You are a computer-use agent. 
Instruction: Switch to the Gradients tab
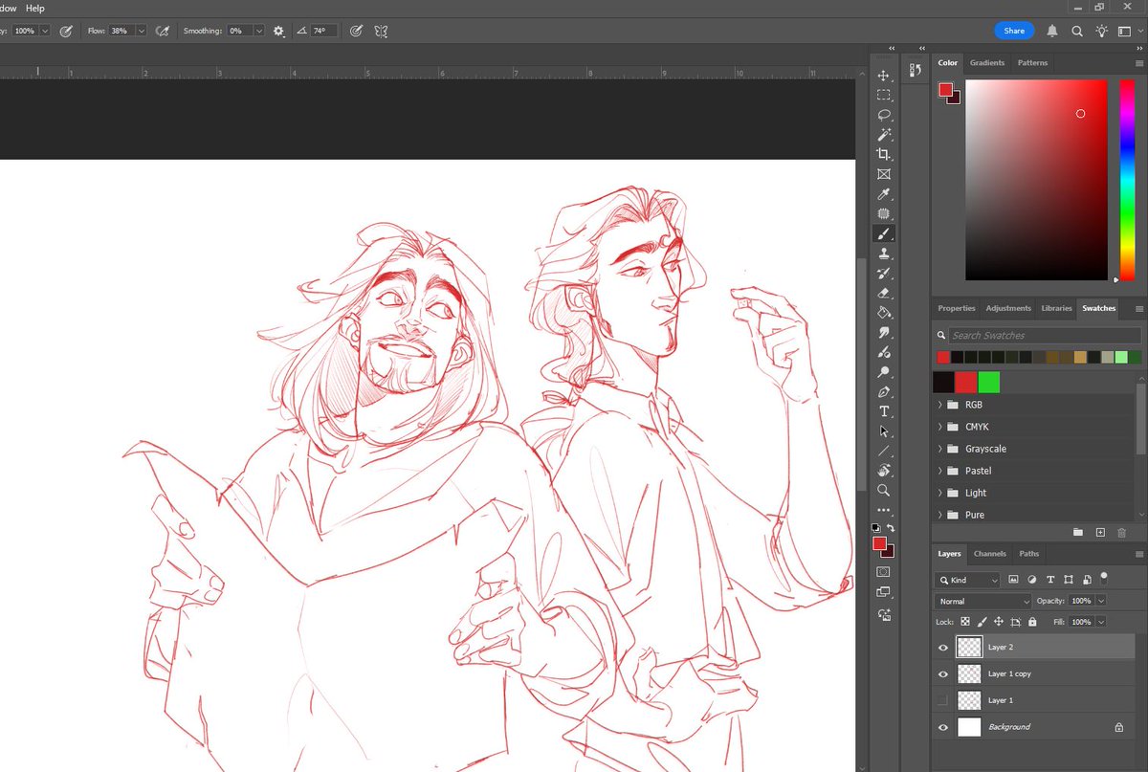pos(986,62)
